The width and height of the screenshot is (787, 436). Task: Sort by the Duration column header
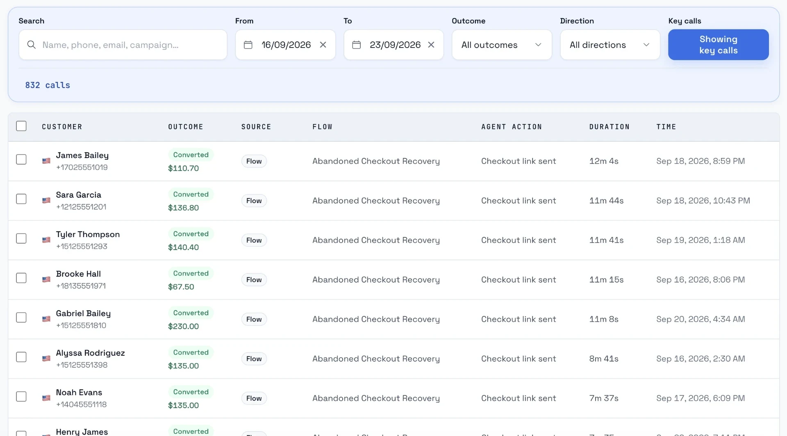click(609, 127)
